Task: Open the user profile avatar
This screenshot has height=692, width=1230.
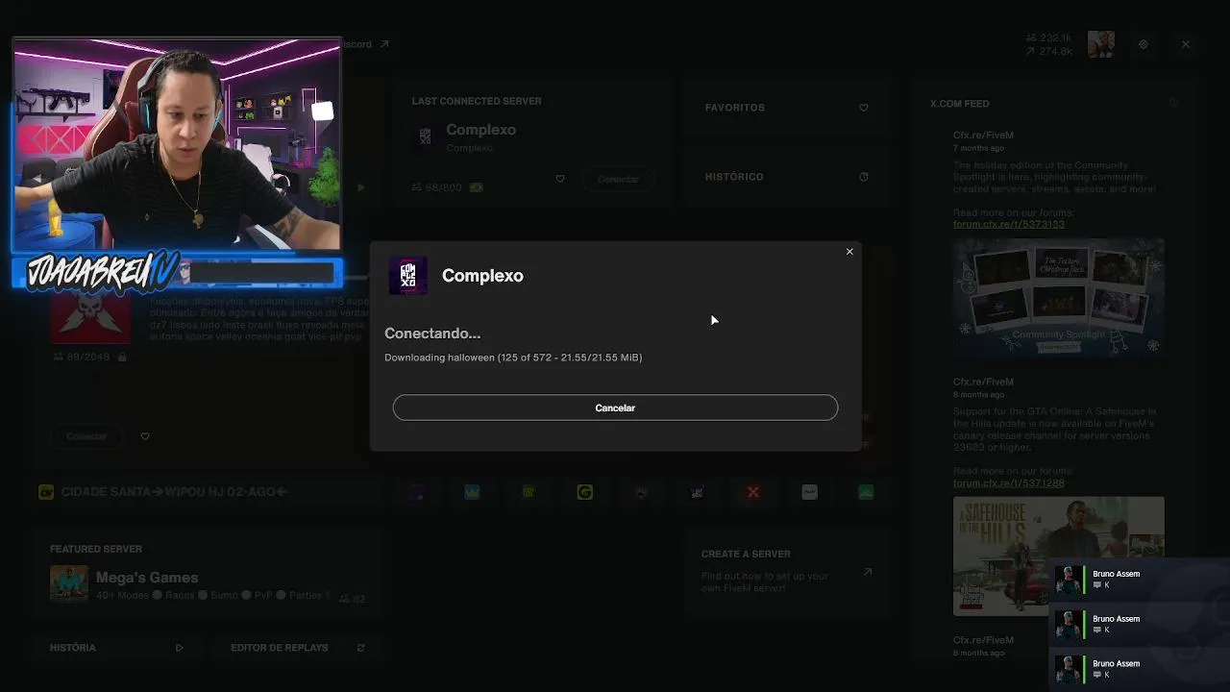Action: (x=1101, y=44)
